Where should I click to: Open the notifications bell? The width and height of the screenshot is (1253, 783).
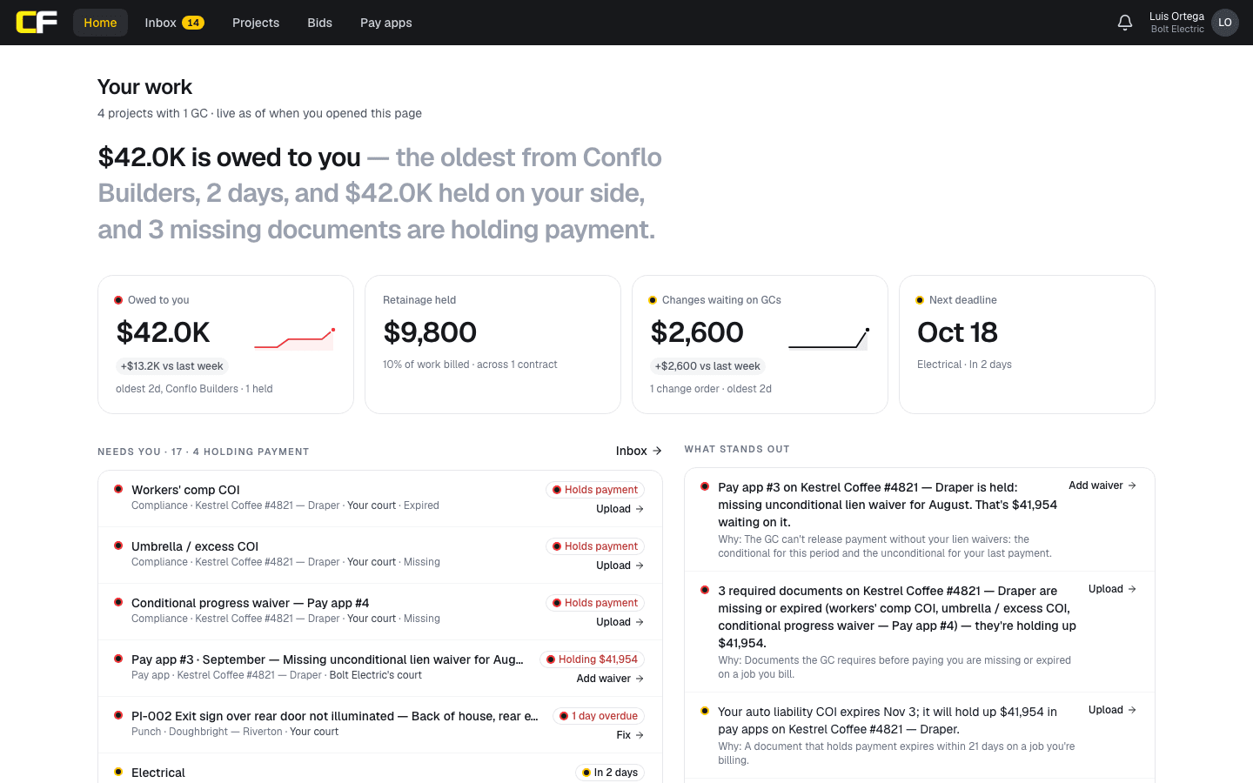(x=1125, y=23)
